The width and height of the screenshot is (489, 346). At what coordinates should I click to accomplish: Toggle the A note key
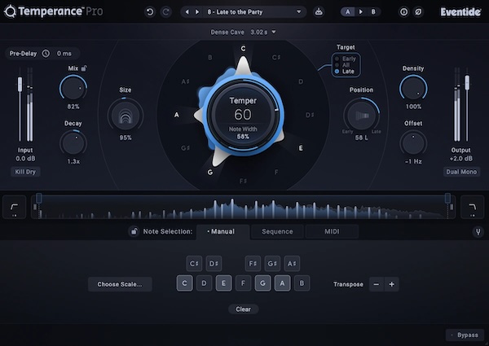[x=282, y=283]
